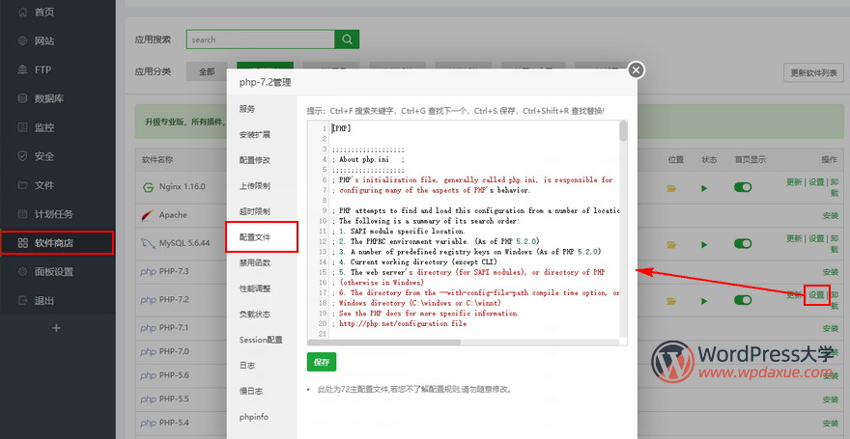This screenshot has width=850, height=439.
Task: Open the 禁用函数 tab
Action: coord(262,262)
